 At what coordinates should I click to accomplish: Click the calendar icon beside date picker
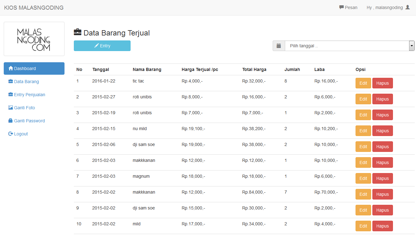[x=279, y=46]
